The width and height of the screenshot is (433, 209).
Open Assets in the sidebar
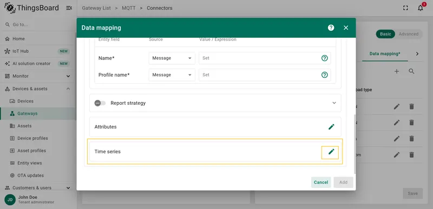click(x=38, y=126)
